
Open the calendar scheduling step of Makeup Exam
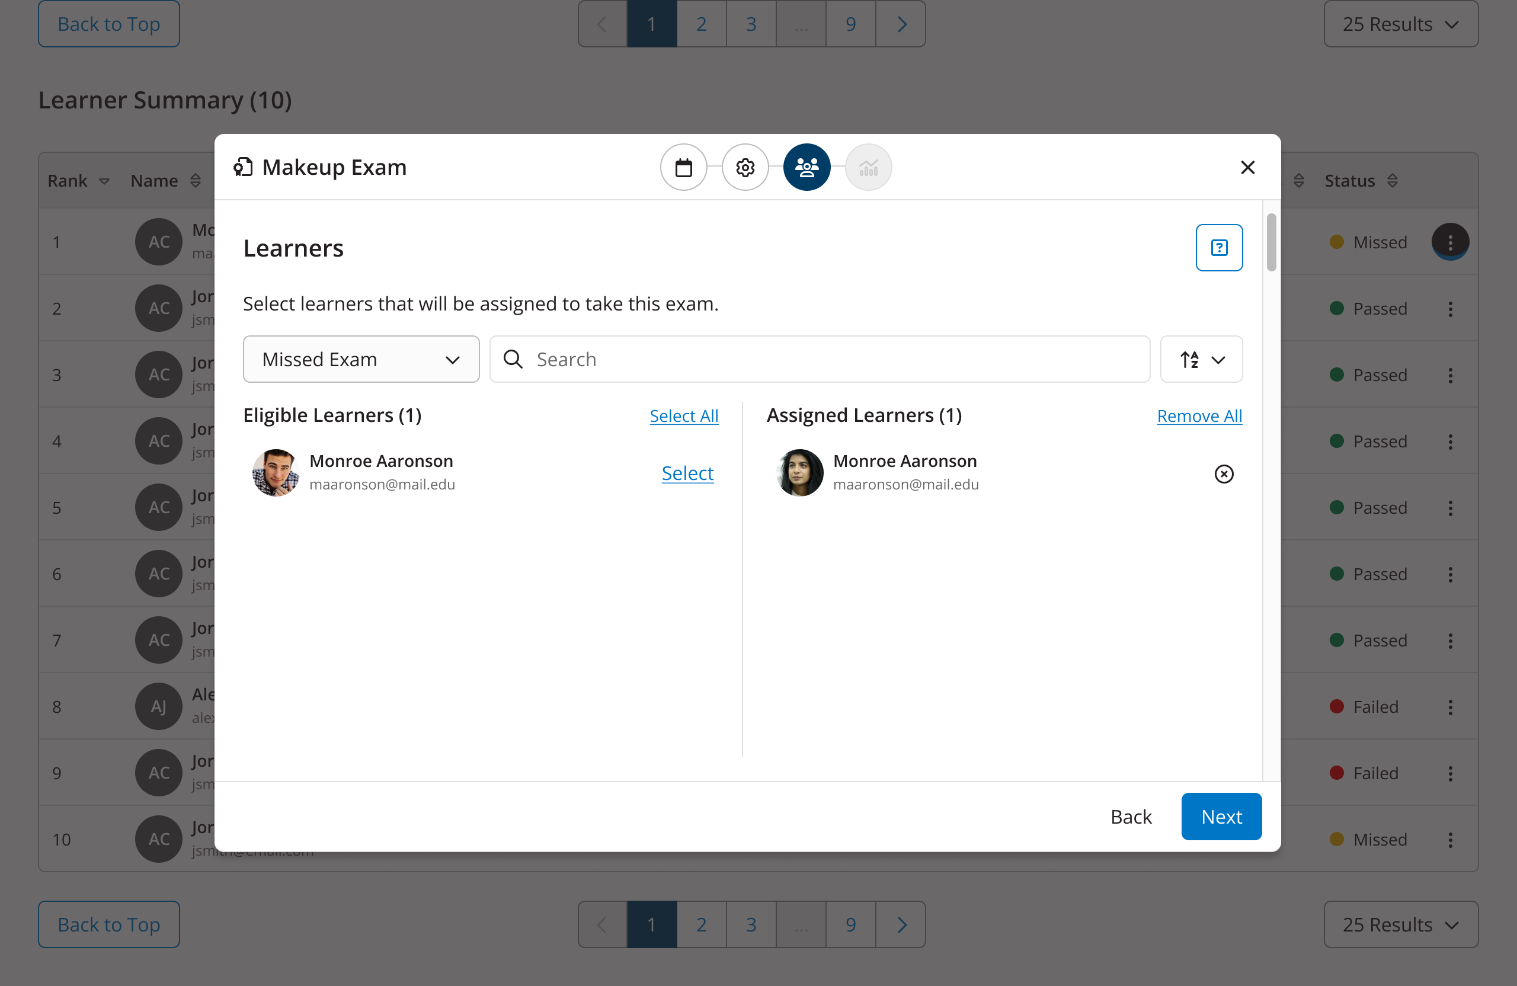pyautogui.click(x=683, y=167)
